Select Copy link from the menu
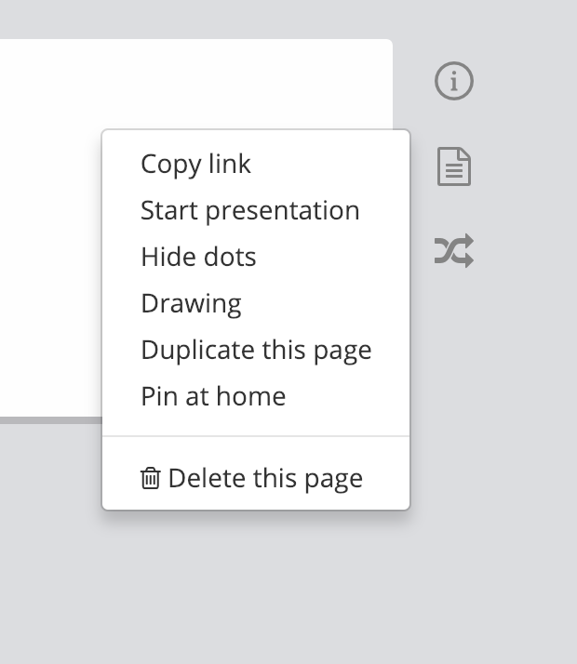 [195, 164]
